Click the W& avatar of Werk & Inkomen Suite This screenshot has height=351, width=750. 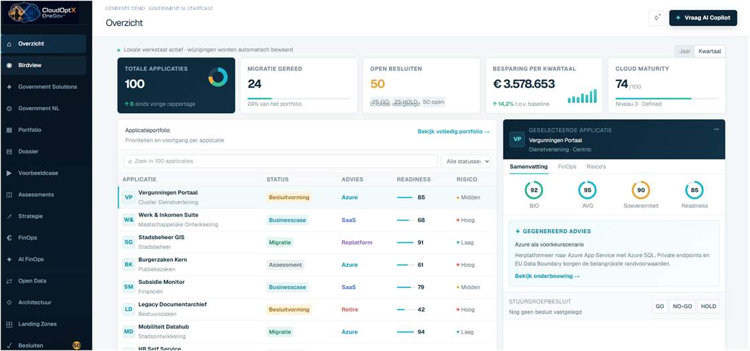click(x=129, y=220)
